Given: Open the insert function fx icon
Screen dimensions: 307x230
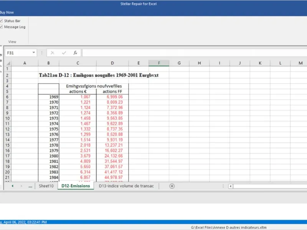Looking at the screenshot, I should [75, 53].
